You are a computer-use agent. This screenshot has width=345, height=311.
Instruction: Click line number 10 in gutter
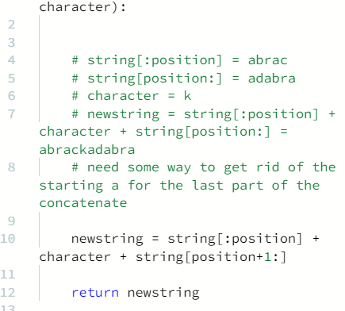point(8,239)
